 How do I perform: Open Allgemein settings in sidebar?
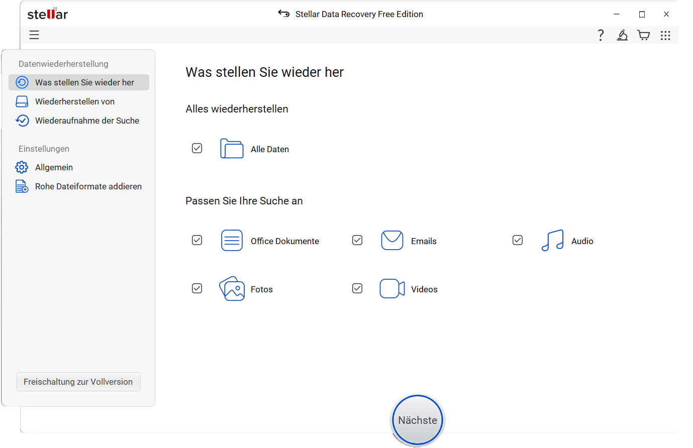click(79, 167)
